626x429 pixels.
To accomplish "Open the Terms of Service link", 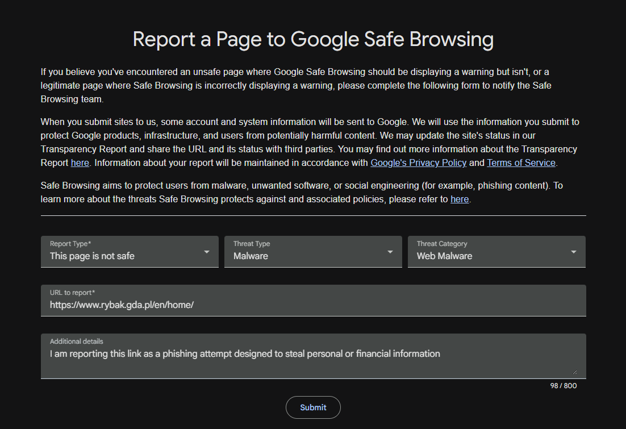I will pyautogui.click(x=521, y=163).
